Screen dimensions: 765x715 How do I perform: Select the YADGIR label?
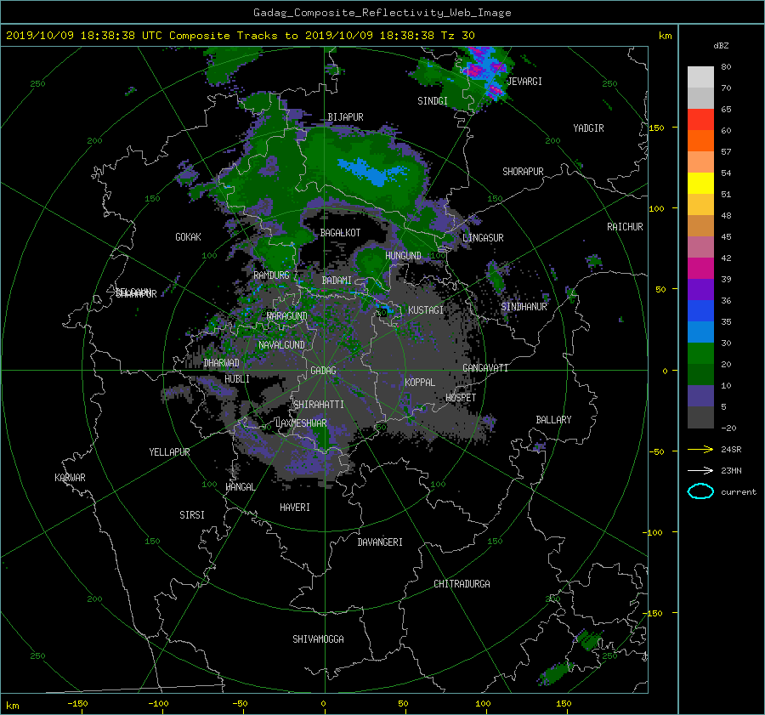tap(588, 128)
